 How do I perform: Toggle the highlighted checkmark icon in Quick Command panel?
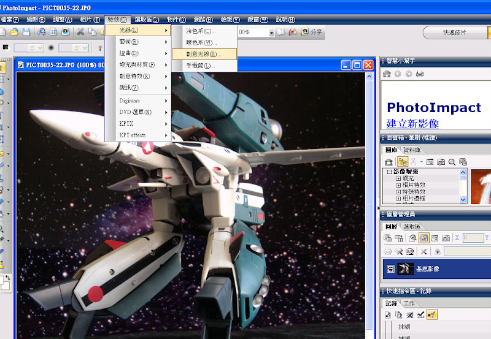click(x=432, y=314)
